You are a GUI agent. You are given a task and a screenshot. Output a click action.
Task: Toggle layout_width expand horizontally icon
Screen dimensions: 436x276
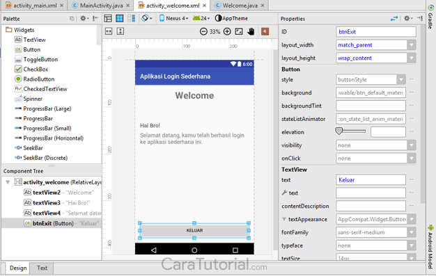(x=109, y=31)
